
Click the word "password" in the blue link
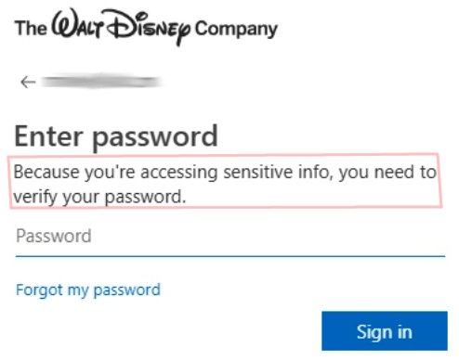[x=127, y=290]
